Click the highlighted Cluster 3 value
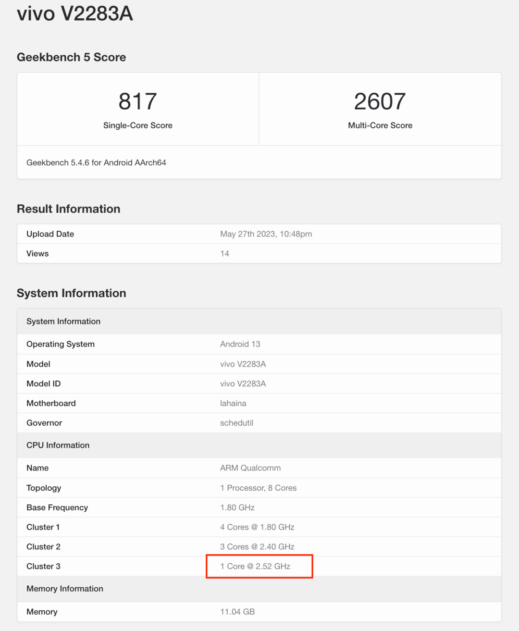This screenshot has width=519, height=631. pos(255,566)
